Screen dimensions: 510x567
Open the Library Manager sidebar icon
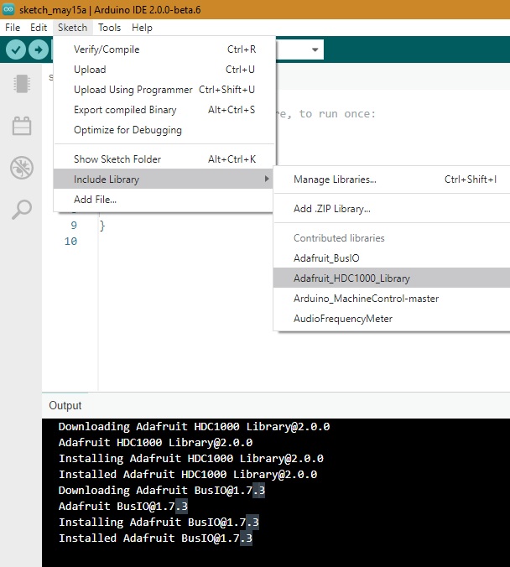pos(22,126)
